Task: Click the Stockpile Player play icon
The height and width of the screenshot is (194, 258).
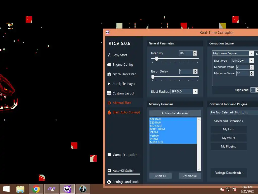Action: [109, 84]
